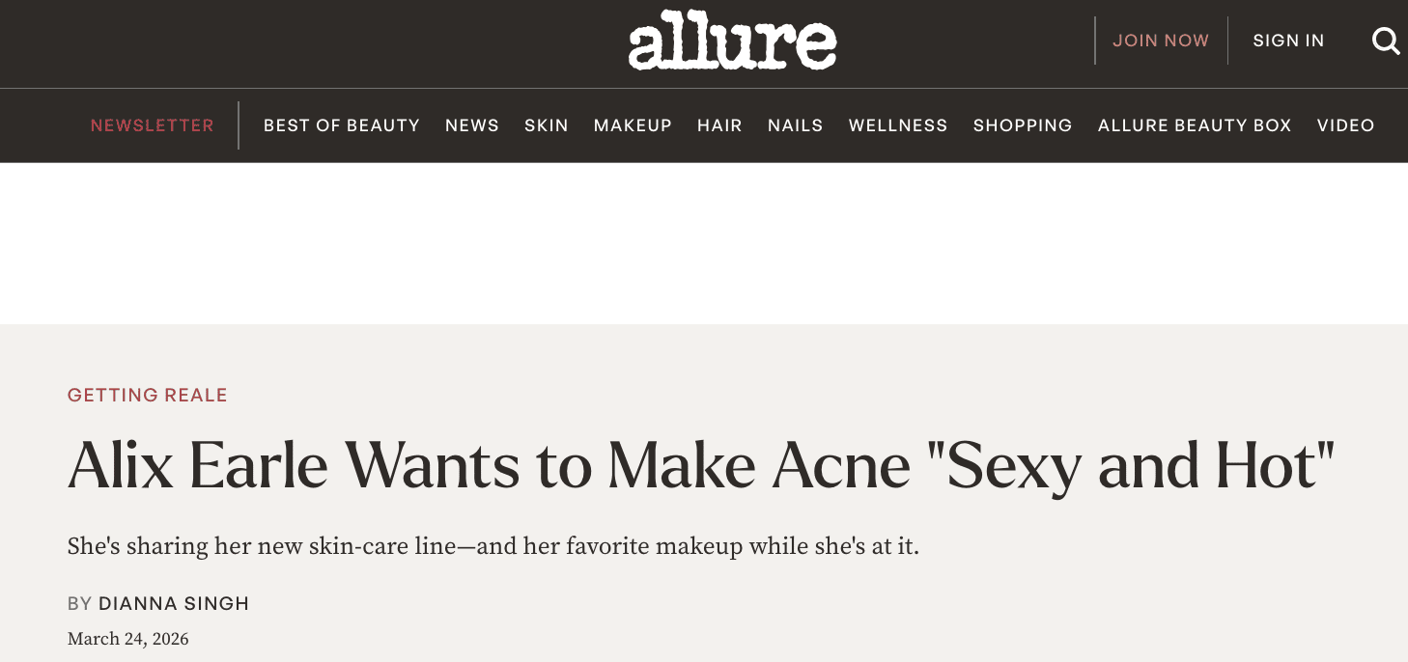Click the Alix Earle article headline

[x=700, y=467]
